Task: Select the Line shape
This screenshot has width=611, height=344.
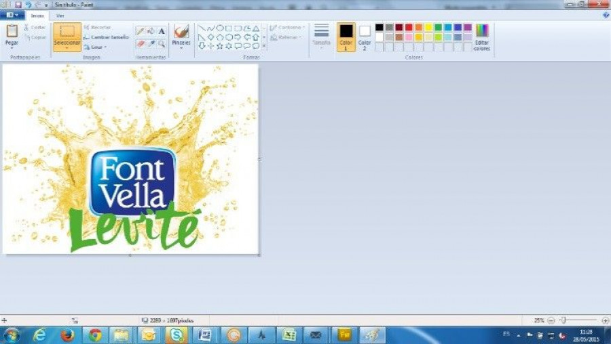Action: tap(202, 28)
